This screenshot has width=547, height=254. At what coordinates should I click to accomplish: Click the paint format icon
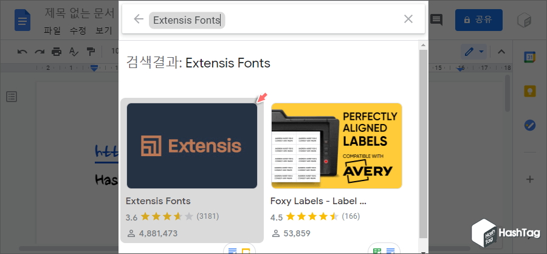tap(91, 52)
